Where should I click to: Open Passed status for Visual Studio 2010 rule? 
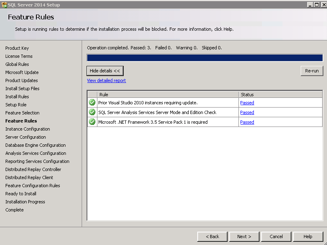click(x=247, y=103)
